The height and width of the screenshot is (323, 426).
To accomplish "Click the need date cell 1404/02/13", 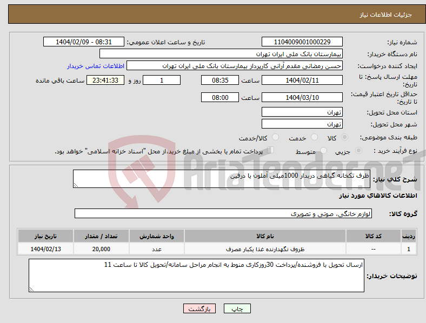I will tap(45, 249).
